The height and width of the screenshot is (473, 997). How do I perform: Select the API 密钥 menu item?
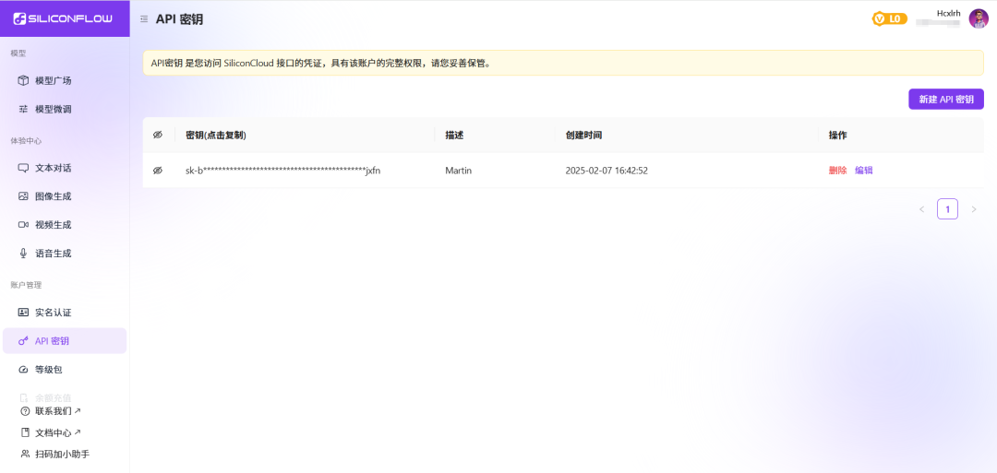[65, 341]
